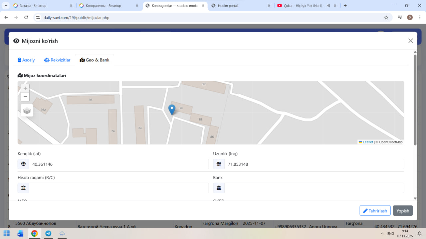The height and width of the screenshot is (239, 426).
Task: Select the Geo & Bank tab
Action: [95, 60]
